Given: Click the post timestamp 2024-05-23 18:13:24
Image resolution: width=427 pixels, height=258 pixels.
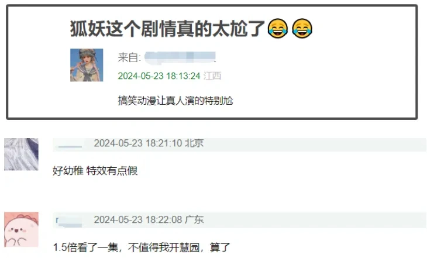Looking at the screenshot, I should click(159, 75).
